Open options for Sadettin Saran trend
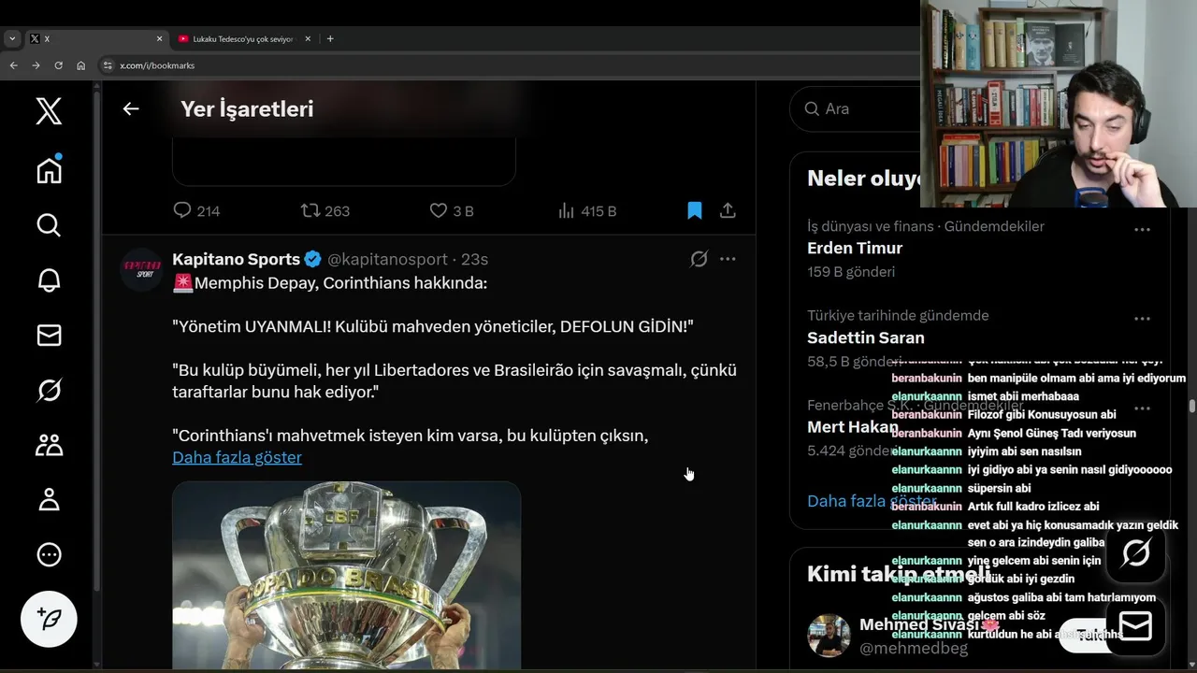 click(1142, 319)
